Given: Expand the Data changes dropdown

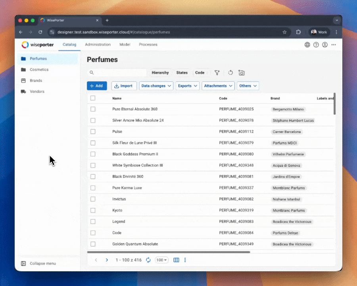Looking at the screenshot, I should point(156,86).
